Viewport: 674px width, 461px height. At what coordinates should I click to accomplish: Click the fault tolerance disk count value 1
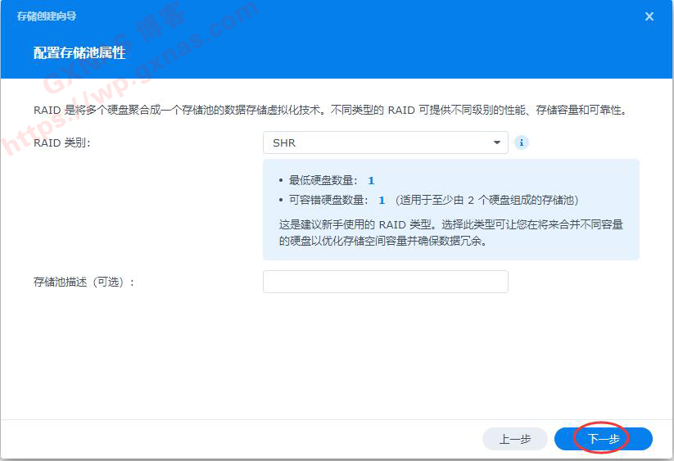pyautogui.click(x=382, y=200)
